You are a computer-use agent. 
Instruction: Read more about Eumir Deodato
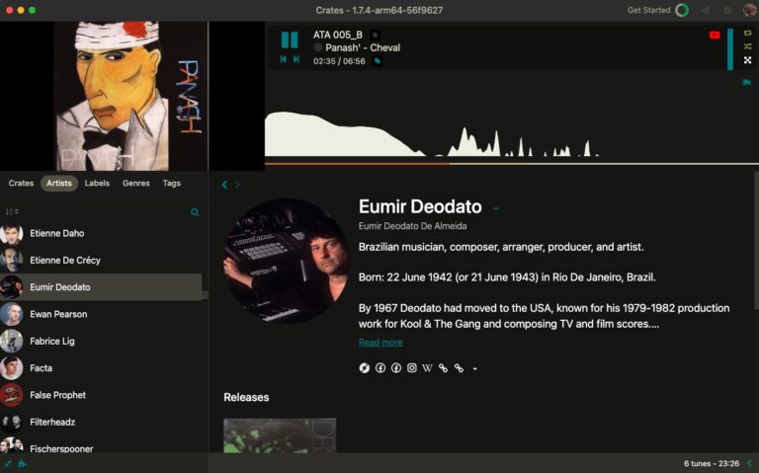pyautogui.click(x=380, y=343)
